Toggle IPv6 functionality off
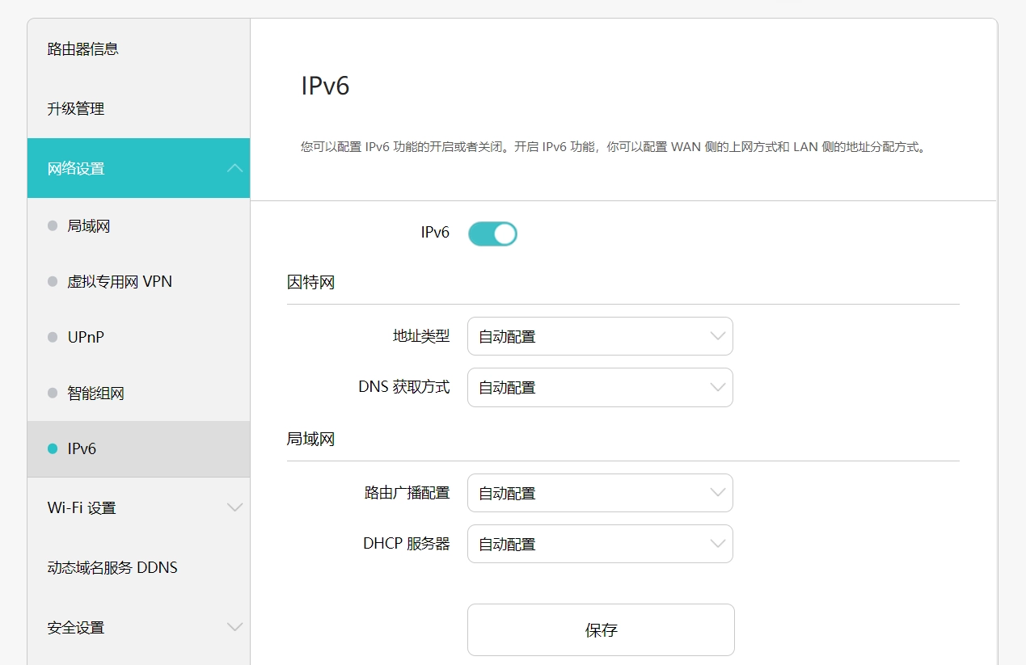This screenshot has width=1026, height=665. 492,233
